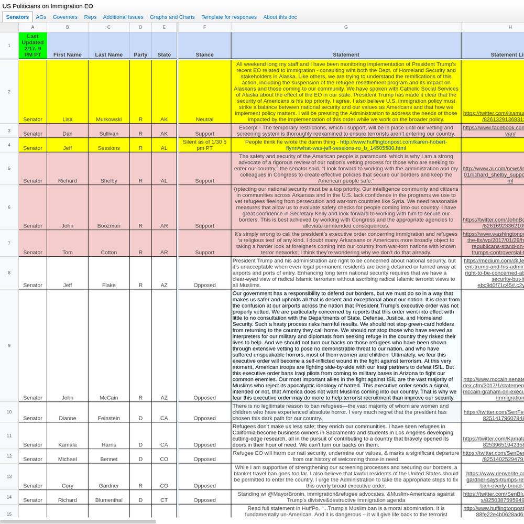Select column D header
Image resolution: width=524 pixels, height=524 pixels.
click(x=140, y=27)
